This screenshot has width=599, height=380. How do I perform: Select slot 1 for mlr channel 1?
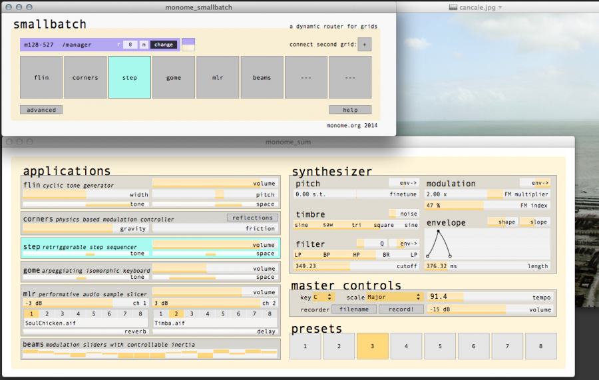(x=31, y=314)
